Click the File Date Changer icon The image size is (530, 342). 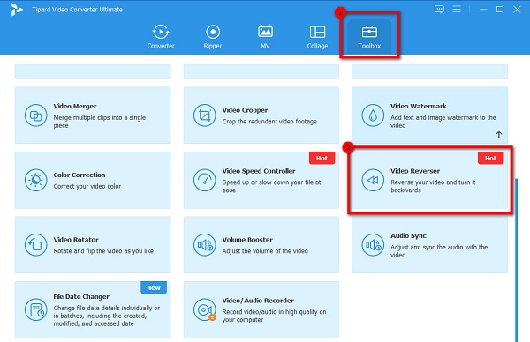[x=35, y=309]
